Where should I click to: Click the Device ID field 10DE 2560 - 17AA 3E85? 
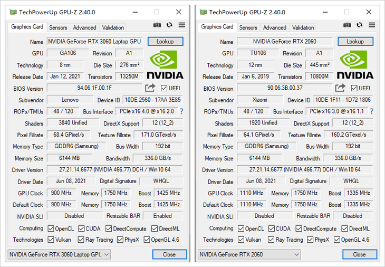[153, 100]
